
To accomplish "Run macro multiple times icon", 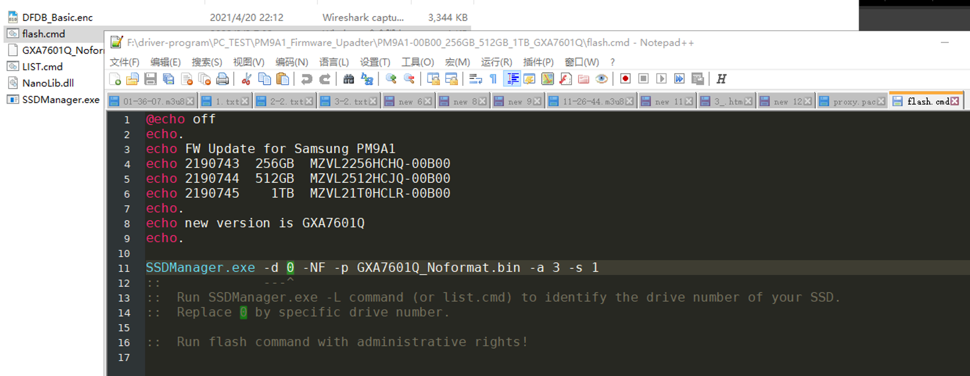I will coord(679,79).
